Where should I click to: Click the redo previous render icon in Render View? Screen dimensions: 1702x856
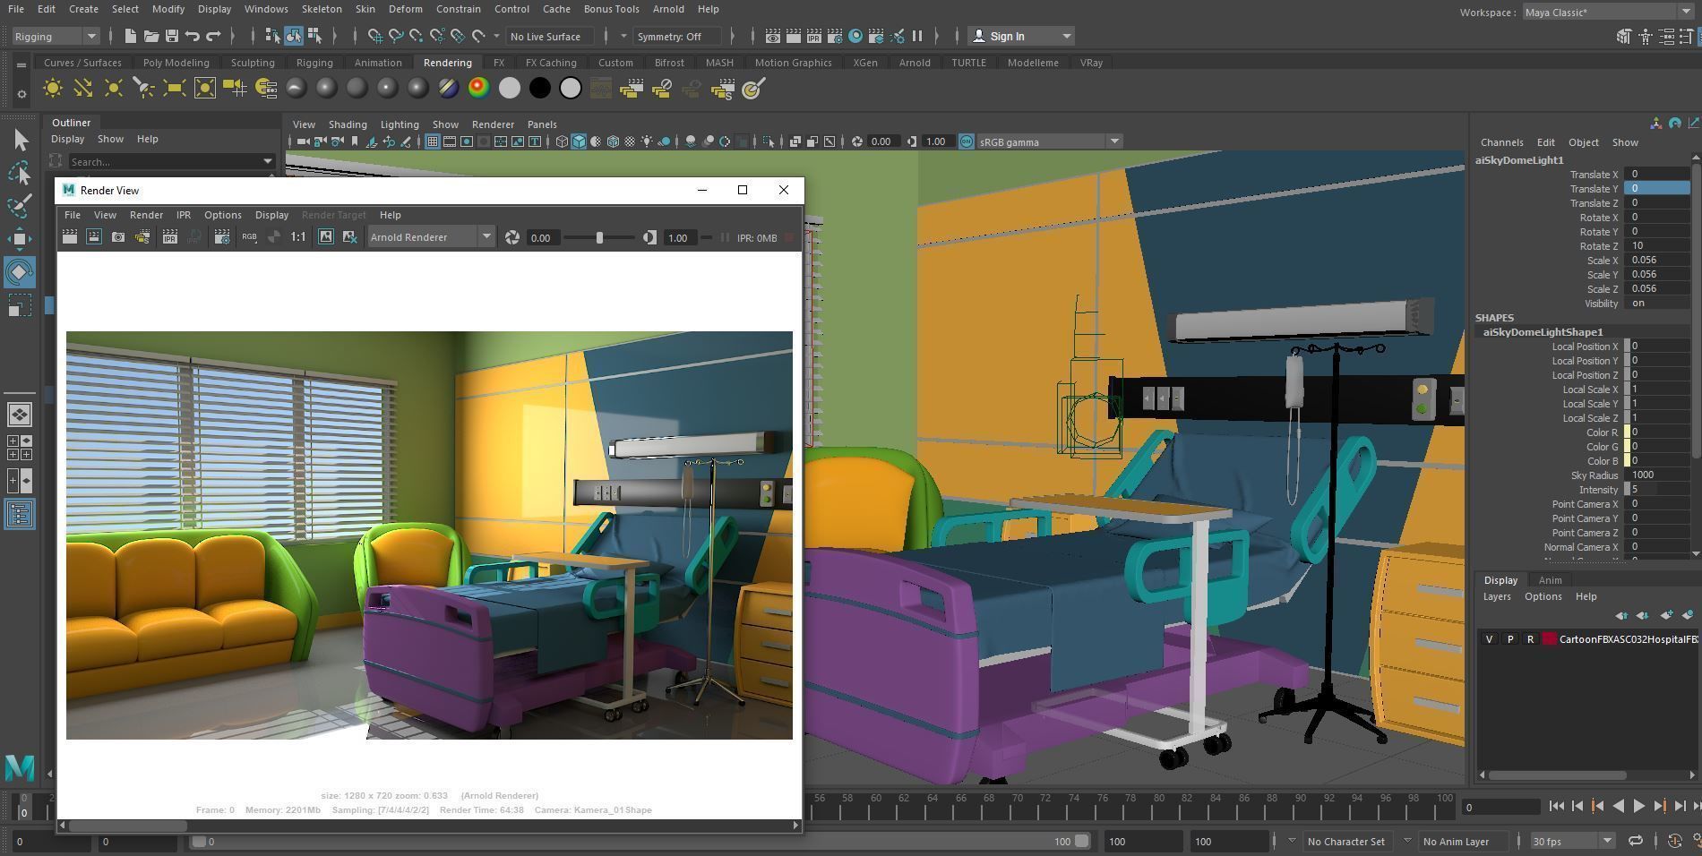tap(69, 236)
